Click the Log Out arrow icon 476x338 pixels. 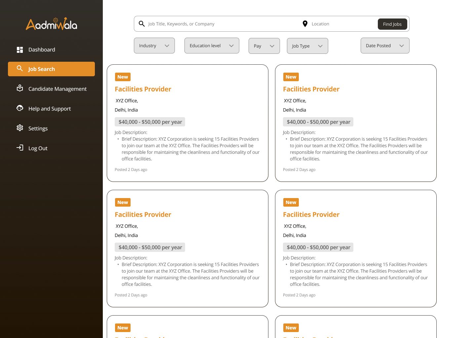(x=20, y=148)
